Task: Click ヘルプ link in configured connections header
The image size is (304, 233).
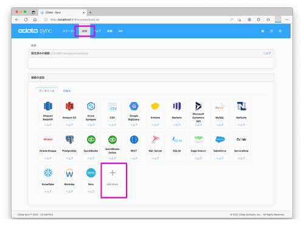Action: [267, 53]
